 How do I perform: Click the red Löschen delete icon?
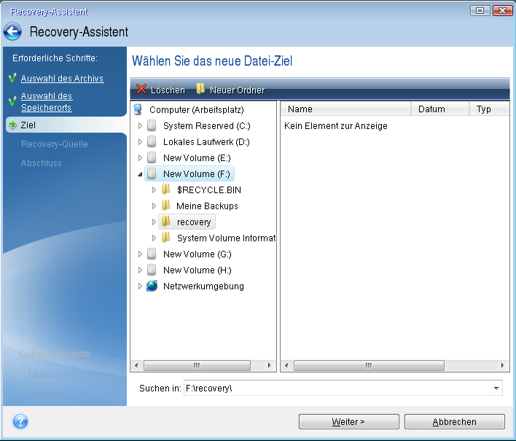pos(141,90)
